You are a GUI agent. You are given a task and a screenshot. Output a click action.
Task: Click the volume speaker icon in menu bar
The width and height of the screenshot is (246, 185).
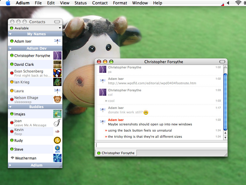228,3
